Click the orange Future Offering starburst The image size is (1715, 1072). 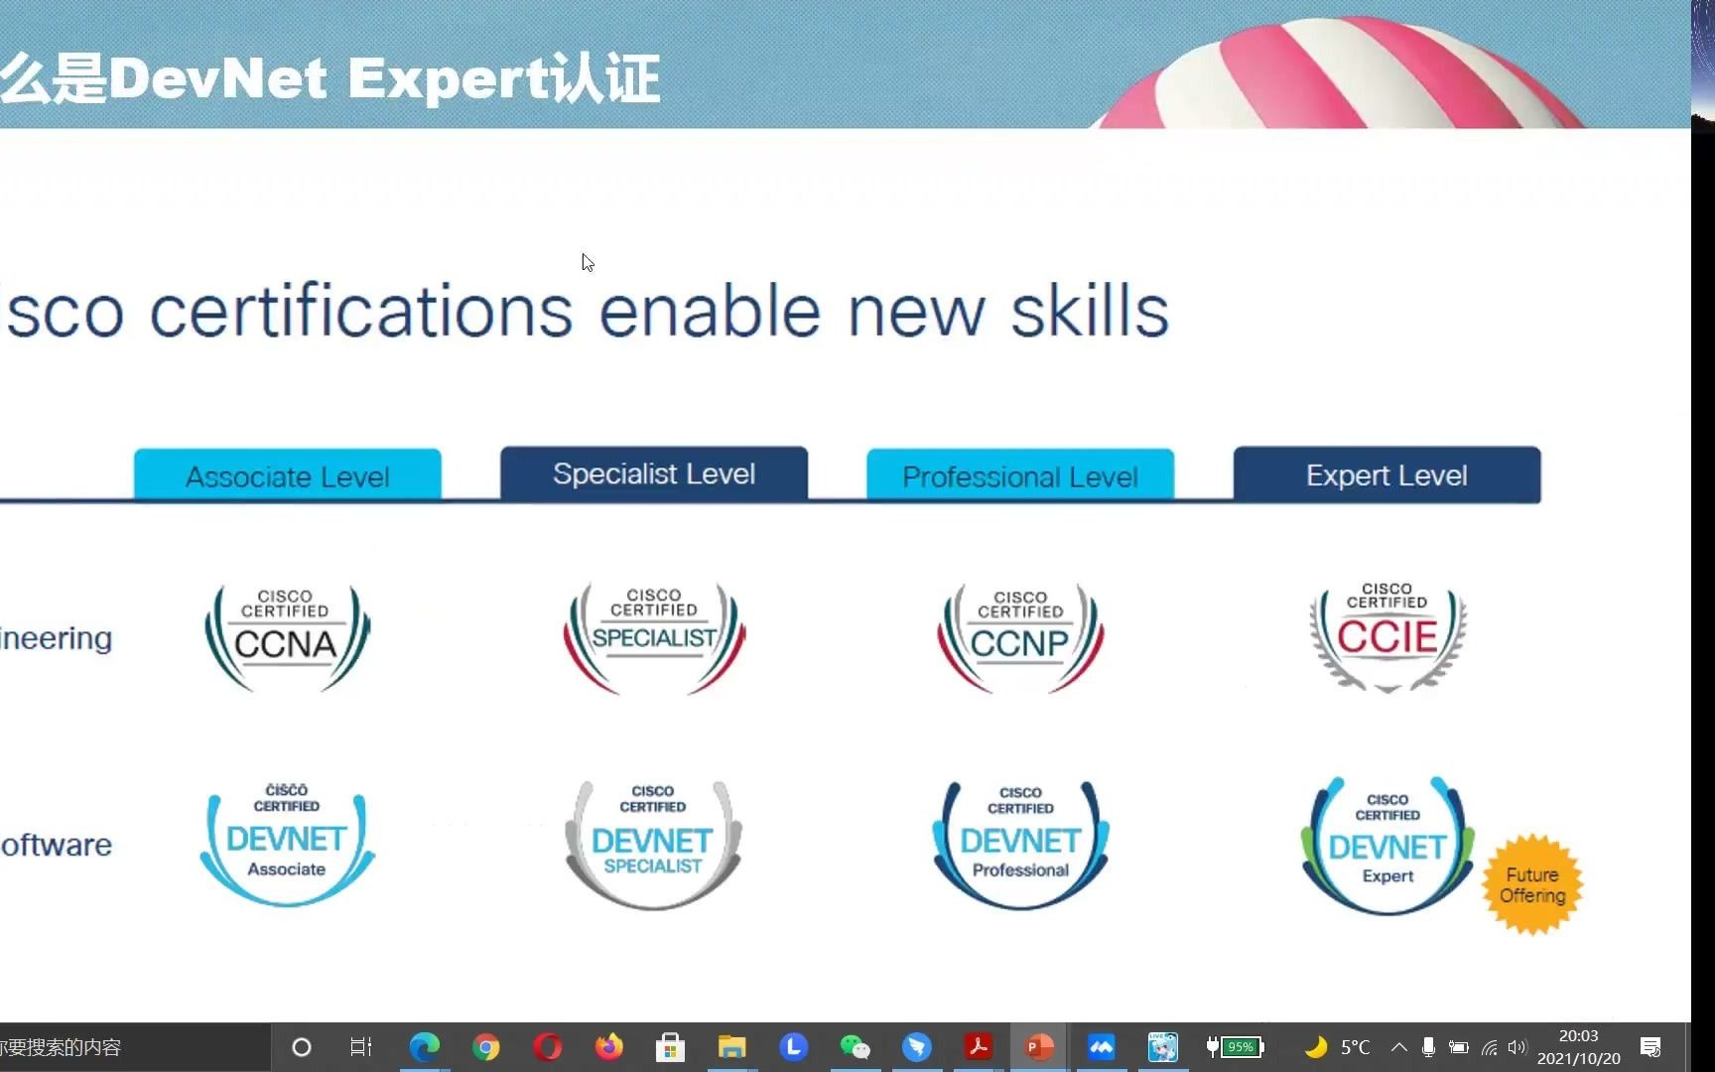(1532, 884)
